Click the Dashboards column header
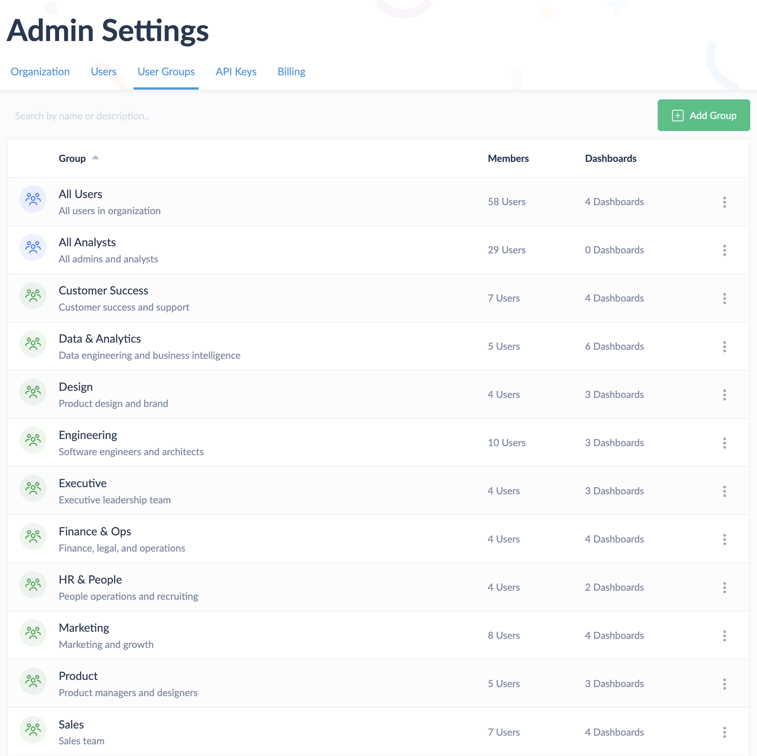 pyautogui.click(x=611, y=159)
